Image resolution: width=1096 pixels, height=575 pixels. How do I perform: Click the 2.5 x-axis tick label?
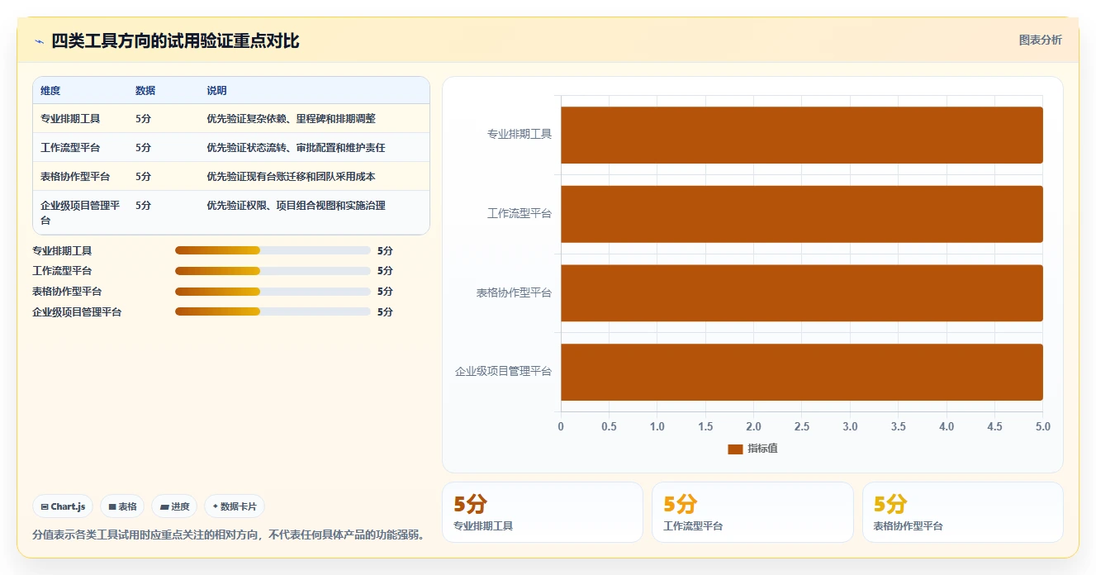802,426
